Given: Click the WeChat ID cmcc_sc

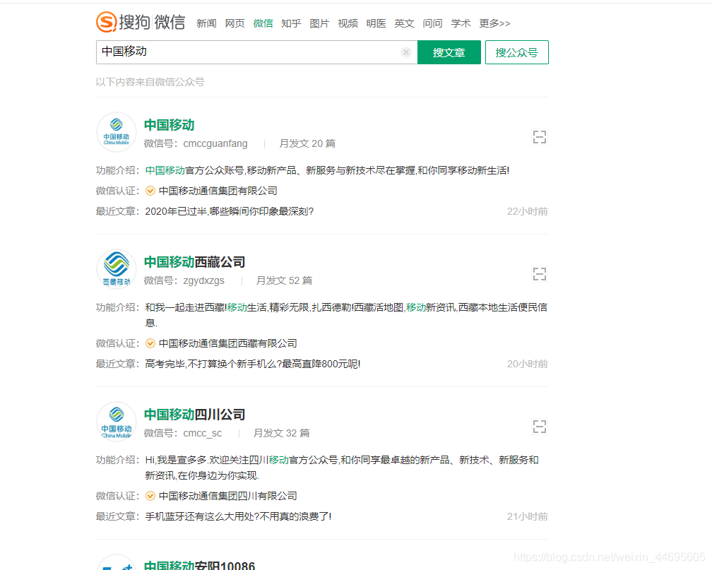Looking at the screenshot, I should (x=203, y=433).
